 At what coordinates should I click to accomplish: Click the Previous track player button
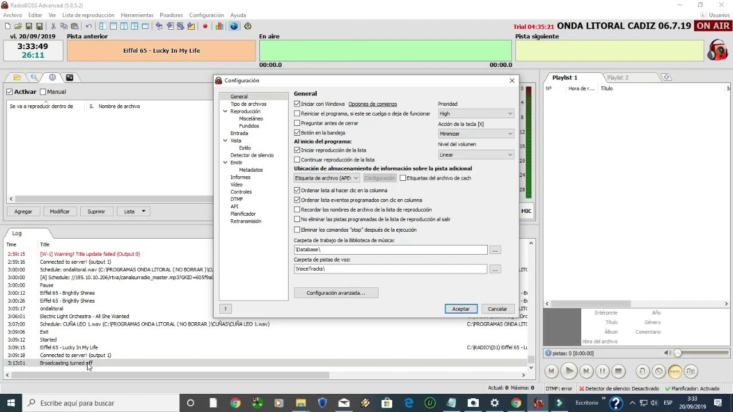click(x=551, y=371)
